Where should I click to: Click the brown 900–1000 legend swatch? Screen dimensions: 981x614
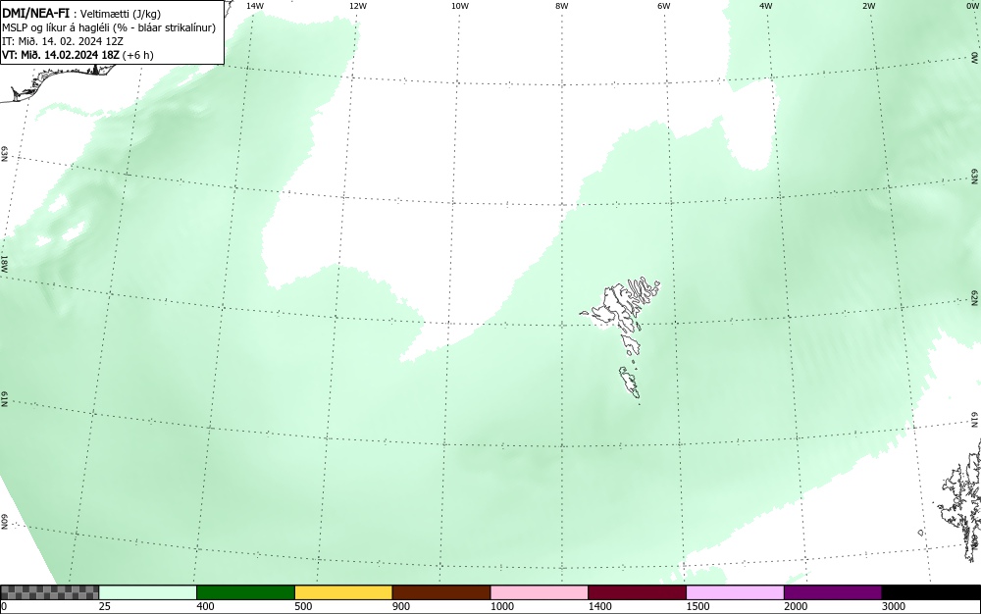click(441, 592)
